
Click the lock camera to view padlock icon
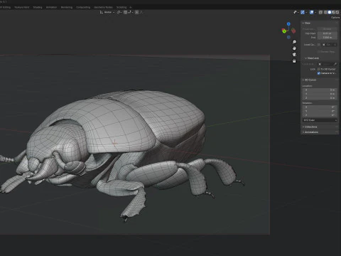[x=294, y=61]
